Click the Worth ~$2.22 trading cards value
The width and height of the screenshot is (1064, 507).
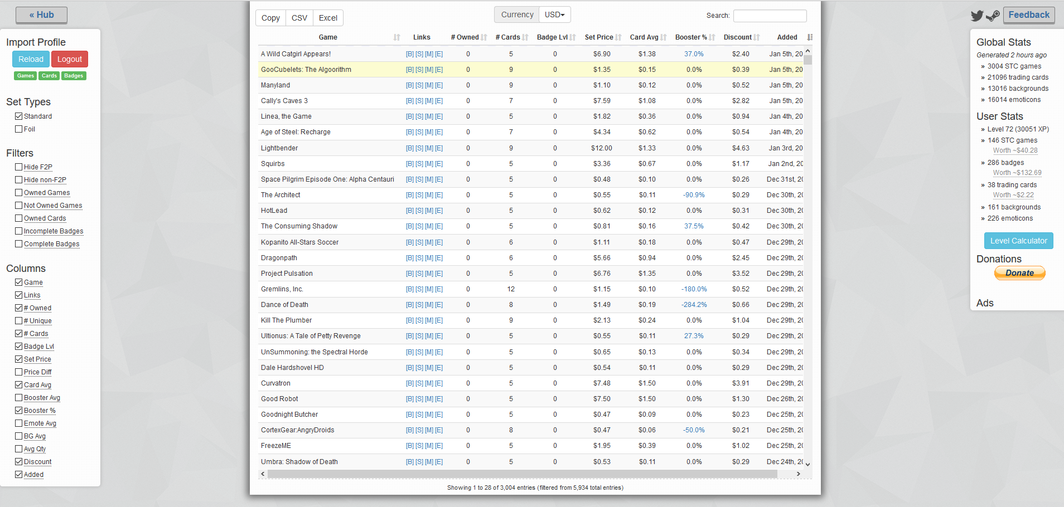tap(1013, 195)
